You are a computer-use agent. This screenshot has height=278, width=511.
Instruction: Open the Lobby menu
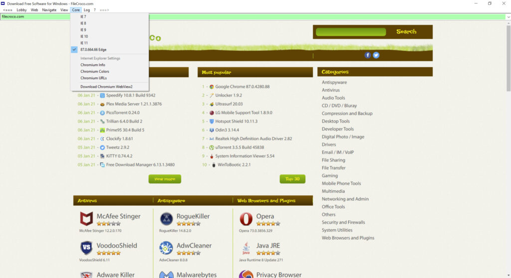(21, 10)
